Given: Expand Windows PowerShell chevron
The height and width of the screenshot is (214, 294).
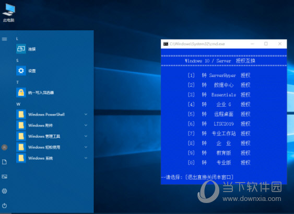Looking at the screenshot, I should [86, 114].
